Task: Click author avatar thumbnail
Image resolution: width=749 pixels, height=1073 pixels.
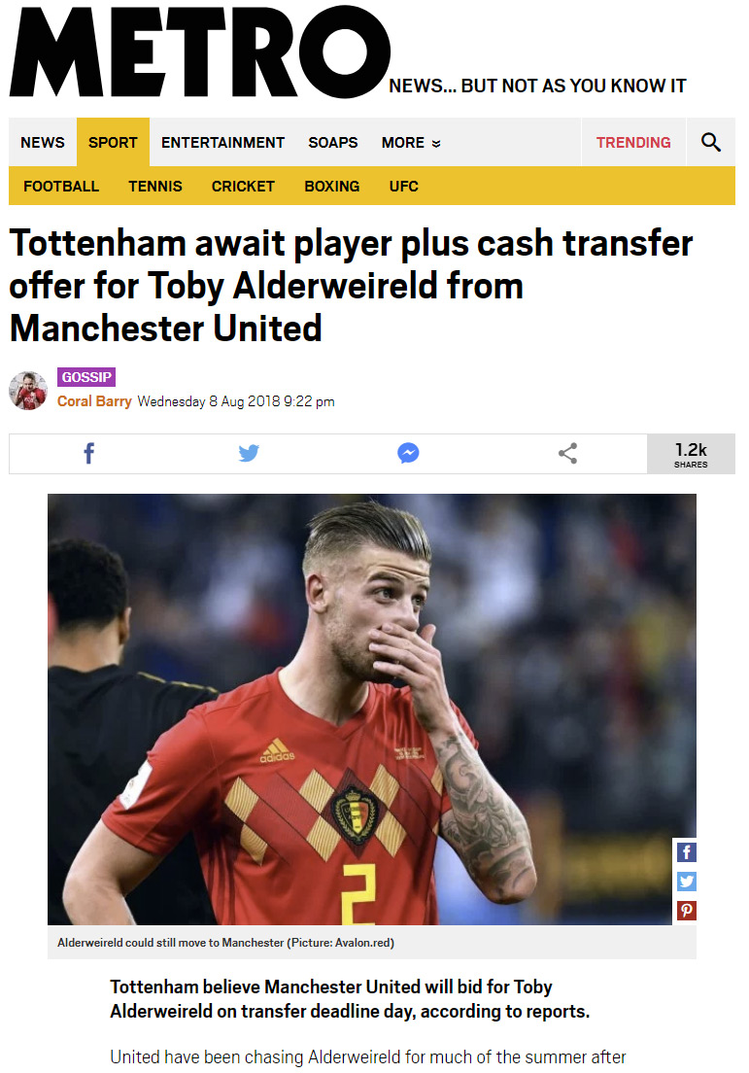Action: click(28, 391)
